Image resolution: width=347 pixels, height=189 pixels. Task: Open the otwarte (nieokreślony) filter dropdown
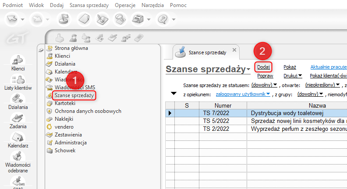tap(322, 85)
